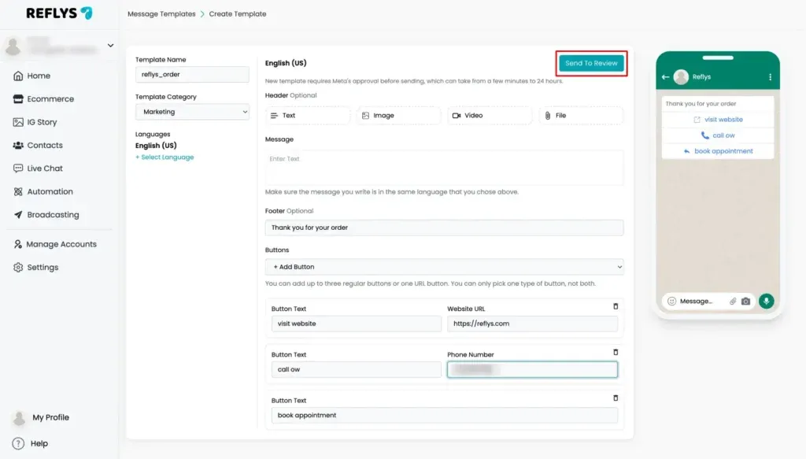Expand the account switcher chevron
Screen dimensions: 806x459
point(110,45)
